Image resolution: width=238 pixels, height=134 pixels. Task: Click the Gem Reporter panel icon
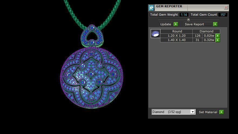coord(151,8)
